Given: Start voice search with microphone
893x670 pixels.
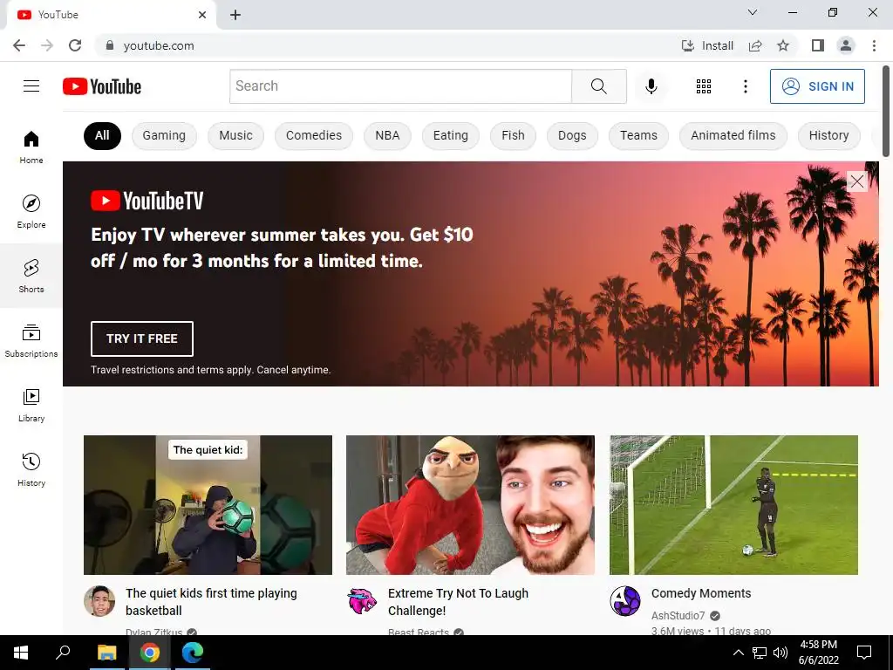Looking at the screenshot, I should pos(651,86).
